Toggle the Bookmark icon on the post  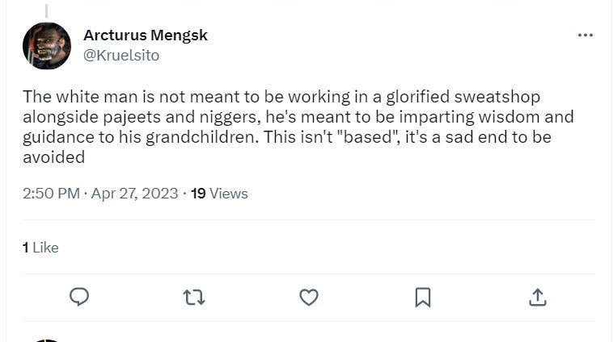pyautogui.click(x=422, y=297)
